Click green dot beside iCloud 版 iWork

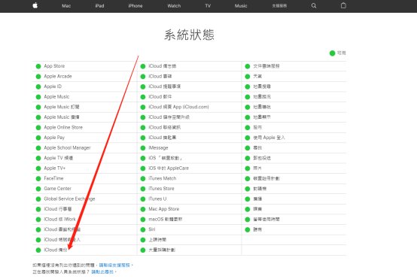38,220
